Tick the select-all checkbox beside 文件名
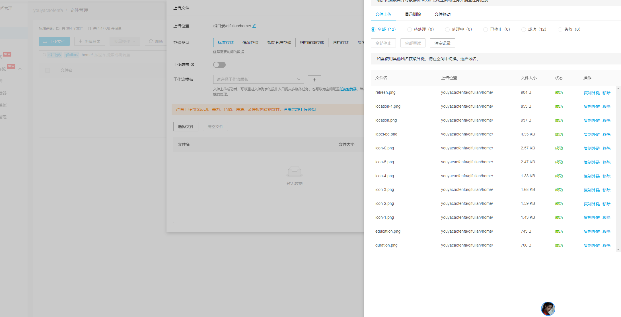This screenshot has width=621, height=317. pyautogui.click(x=48, y=70)
